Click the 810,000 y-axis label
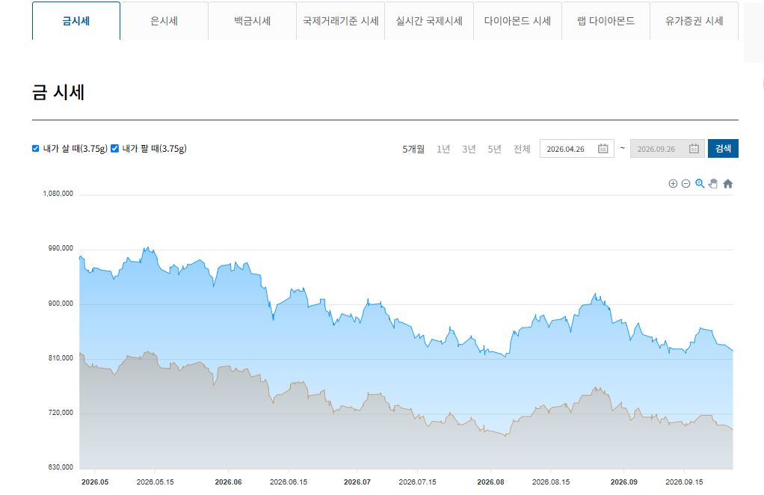 (x=61, y=358)
